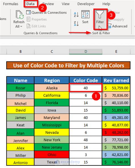Click the Properties button

tap(37, 19)
